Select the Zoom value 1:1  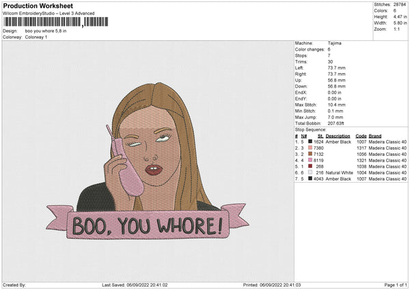(396, 29)
